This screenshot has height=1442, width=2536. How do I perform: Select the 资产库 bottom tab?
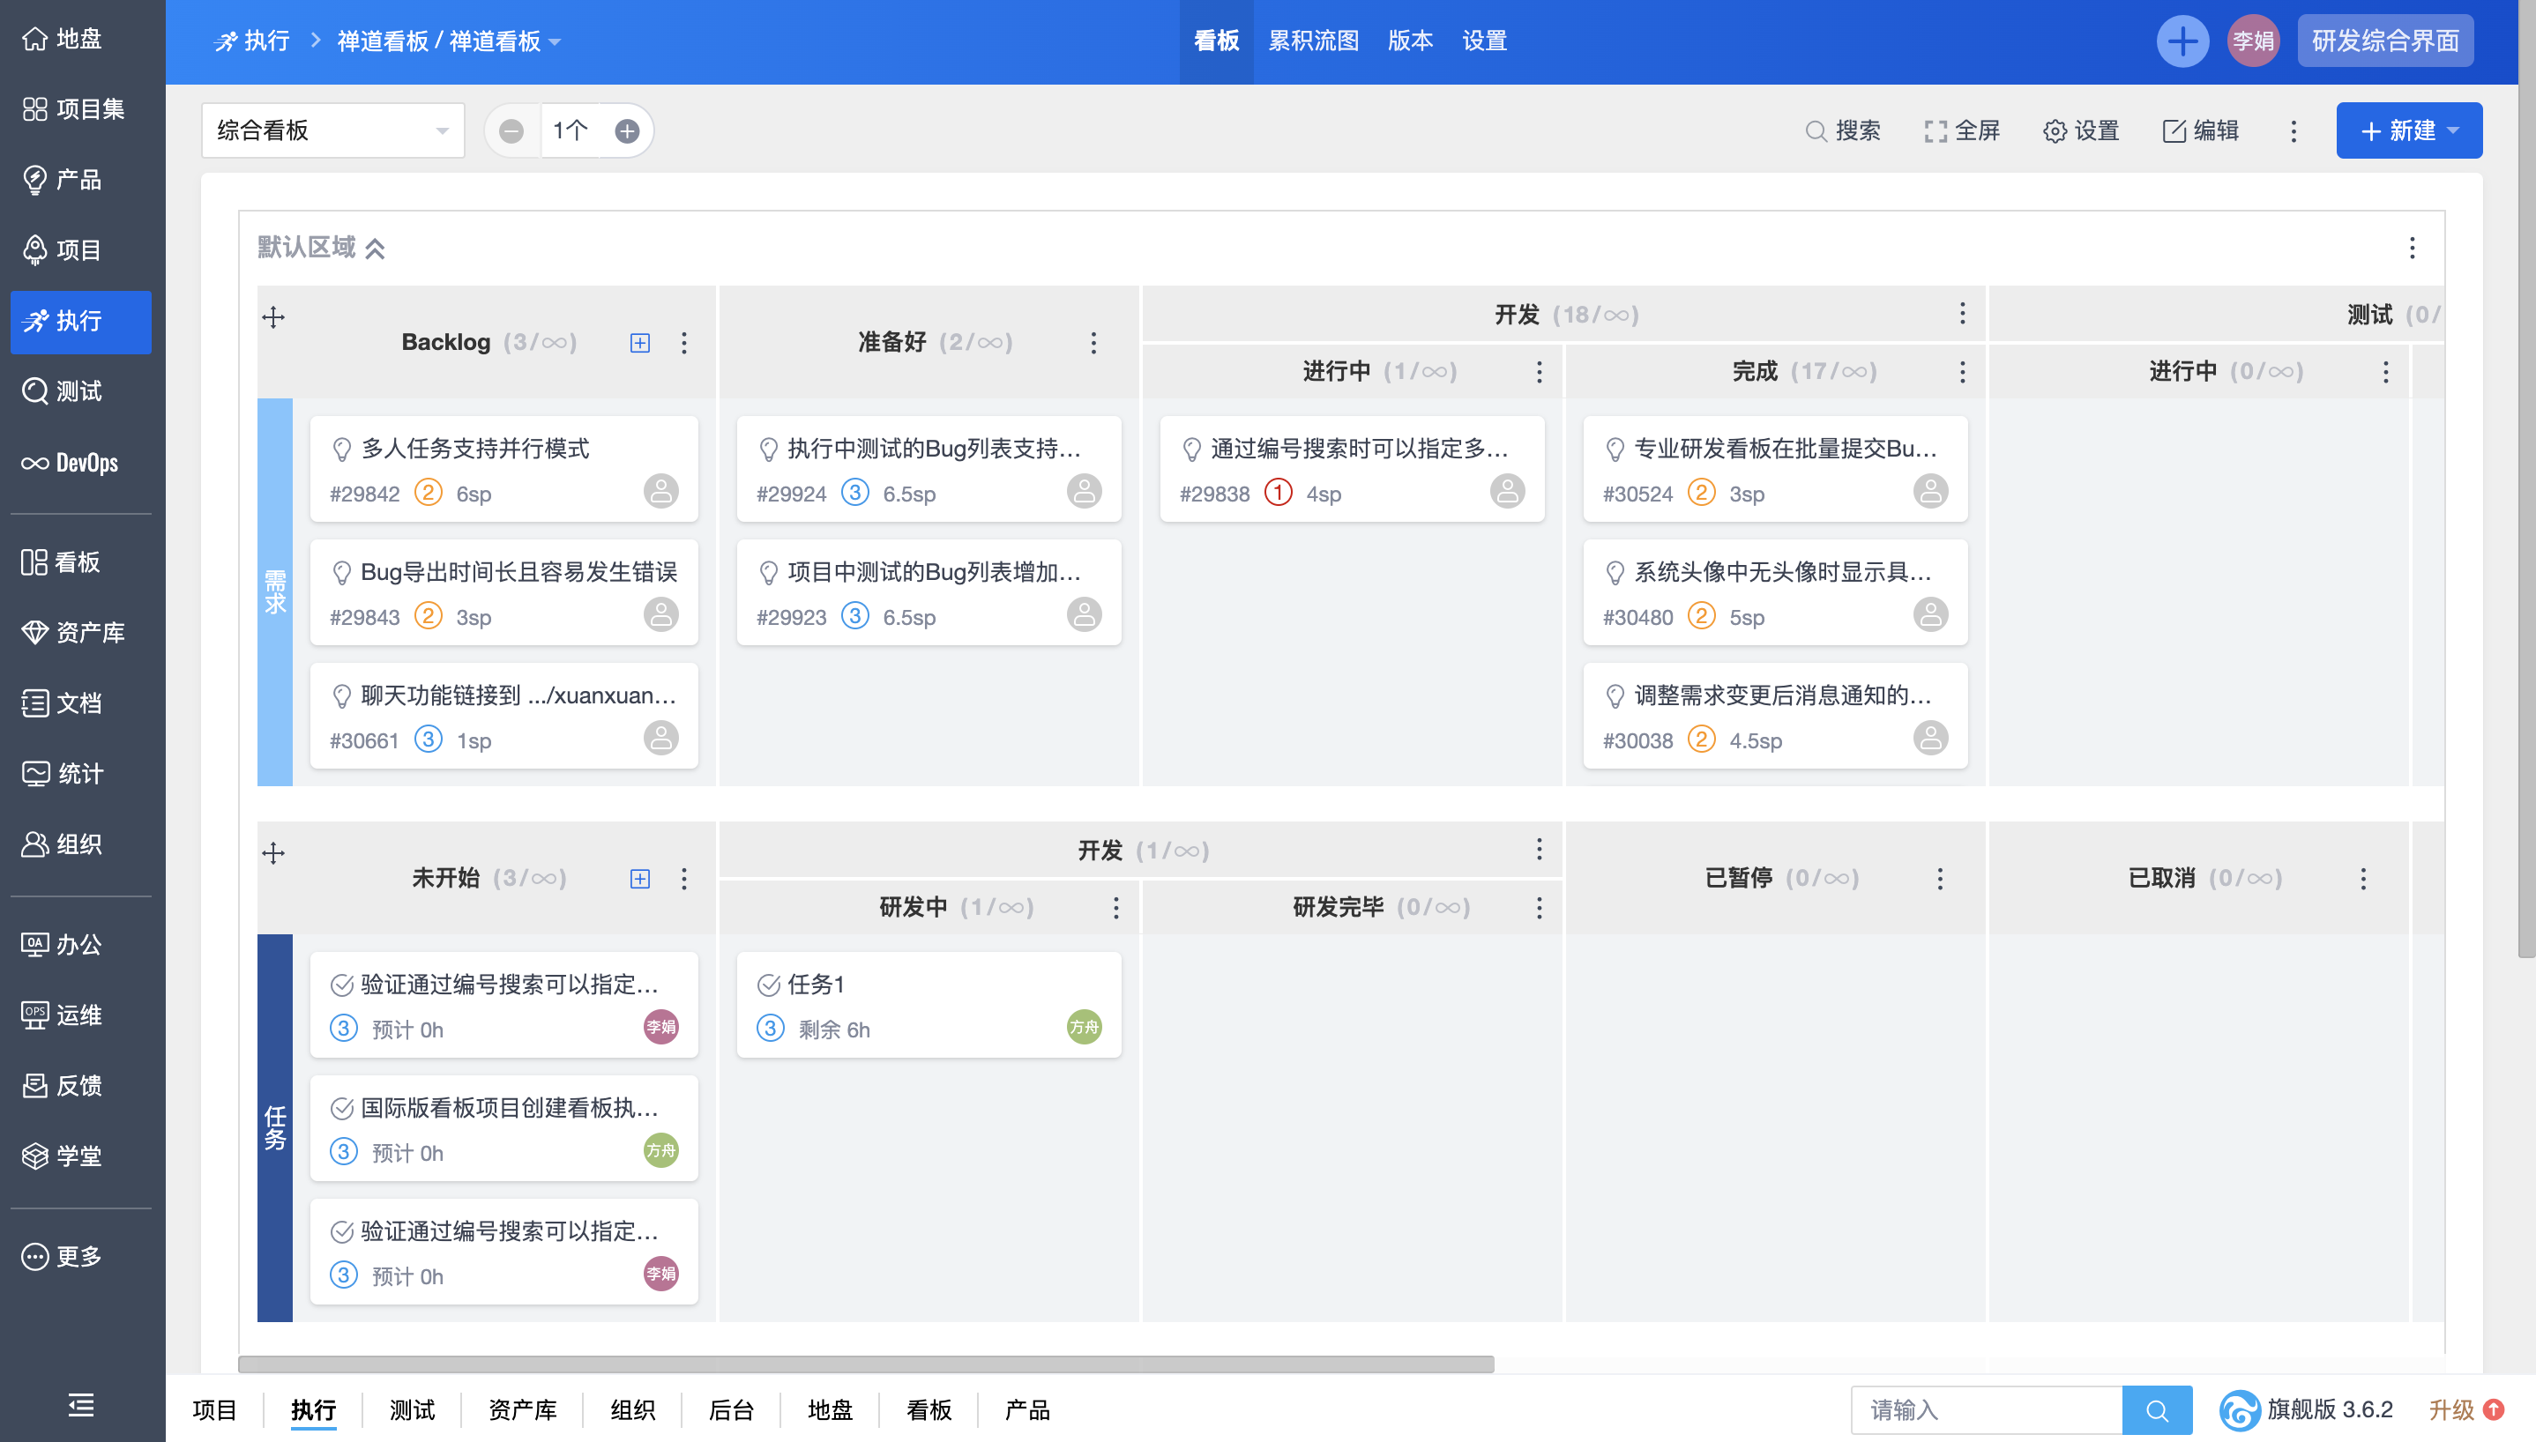click(522, 1410)
